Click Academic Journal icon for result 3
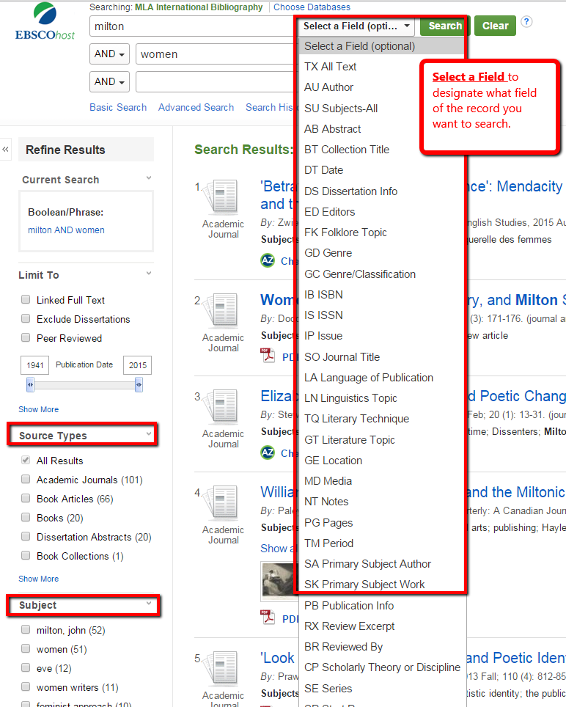 [x=222, y=406]
